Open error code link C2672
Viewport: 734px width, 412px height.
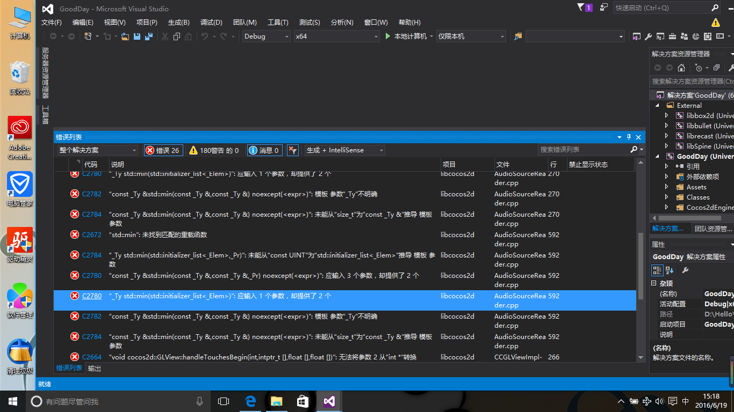tap(92, 234)
